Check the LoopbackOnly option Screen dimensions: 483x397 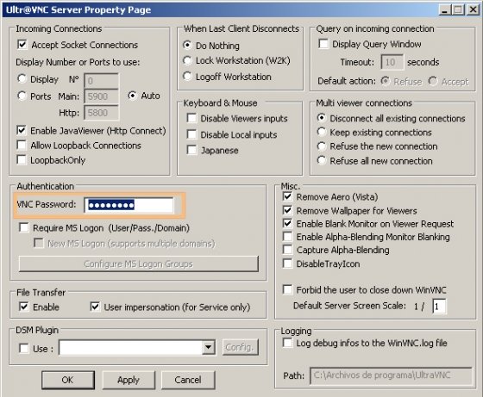(x=22, y=160)
